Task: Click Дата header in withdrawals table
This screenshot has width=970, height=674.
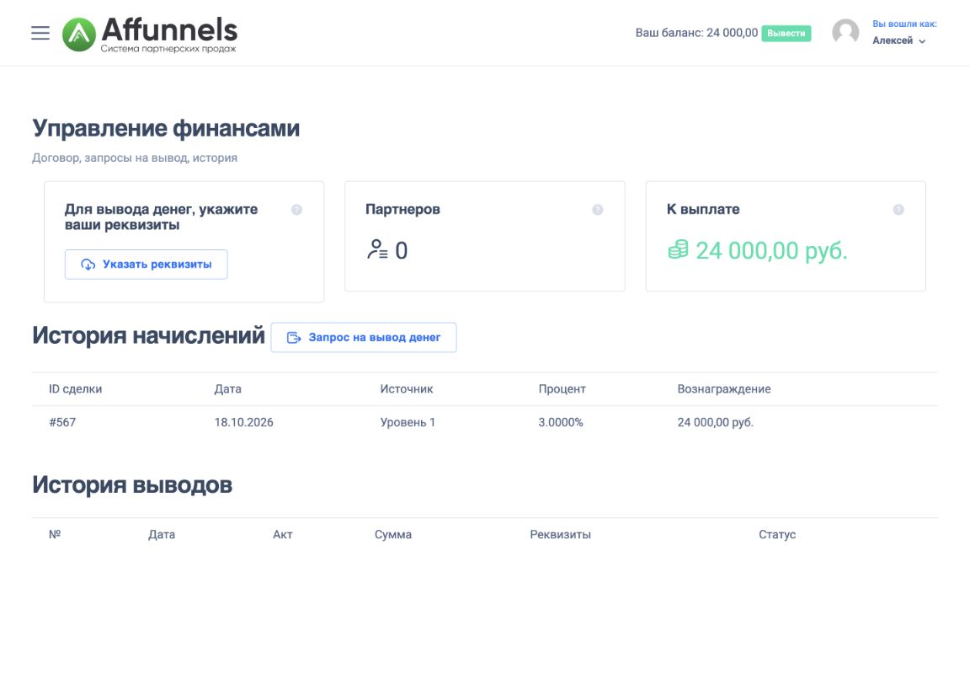Action: click(x=162, y=535)
